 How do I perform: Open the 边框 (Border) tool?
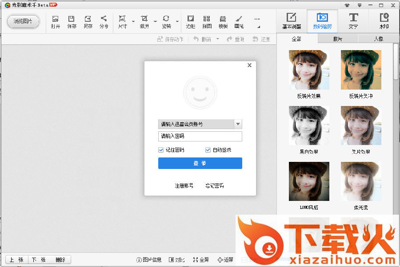coord(191,22)
